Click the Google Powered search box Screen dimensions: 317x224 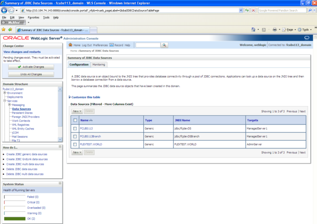click(282, 10)
